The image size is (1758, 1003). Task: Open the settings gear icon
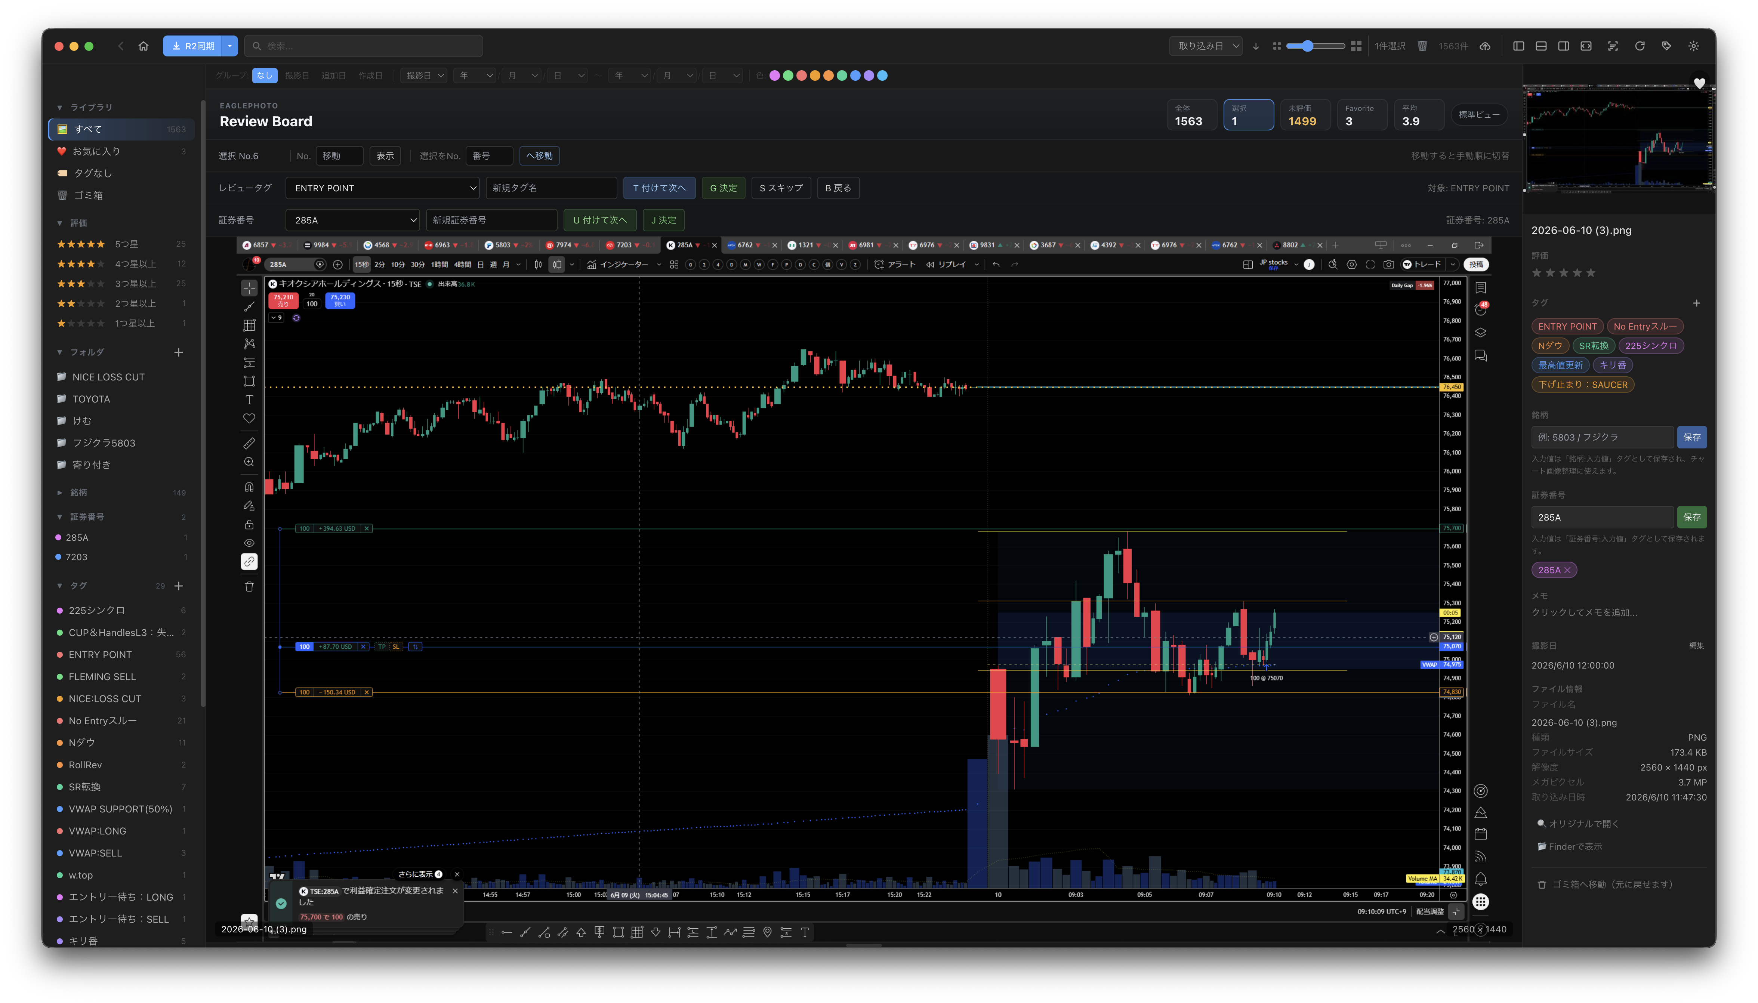pyautogui.click(x=1693, y=46)
